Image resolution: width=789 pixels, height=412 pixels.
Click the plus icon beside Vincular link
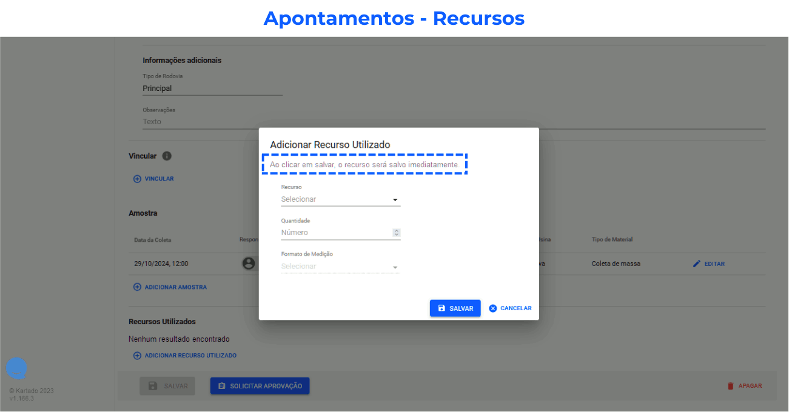coord(137,179)
